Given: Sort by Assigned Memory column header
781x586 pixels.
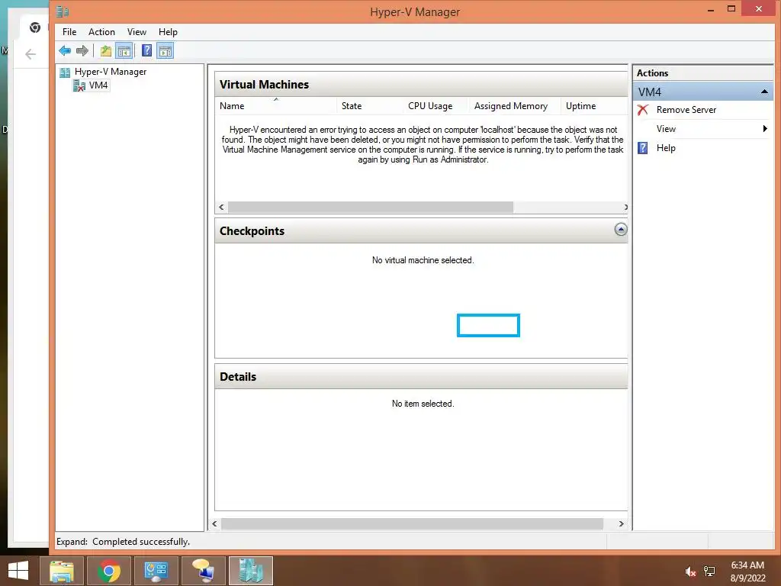Looking at the screenshot, I should pos(515,105).
